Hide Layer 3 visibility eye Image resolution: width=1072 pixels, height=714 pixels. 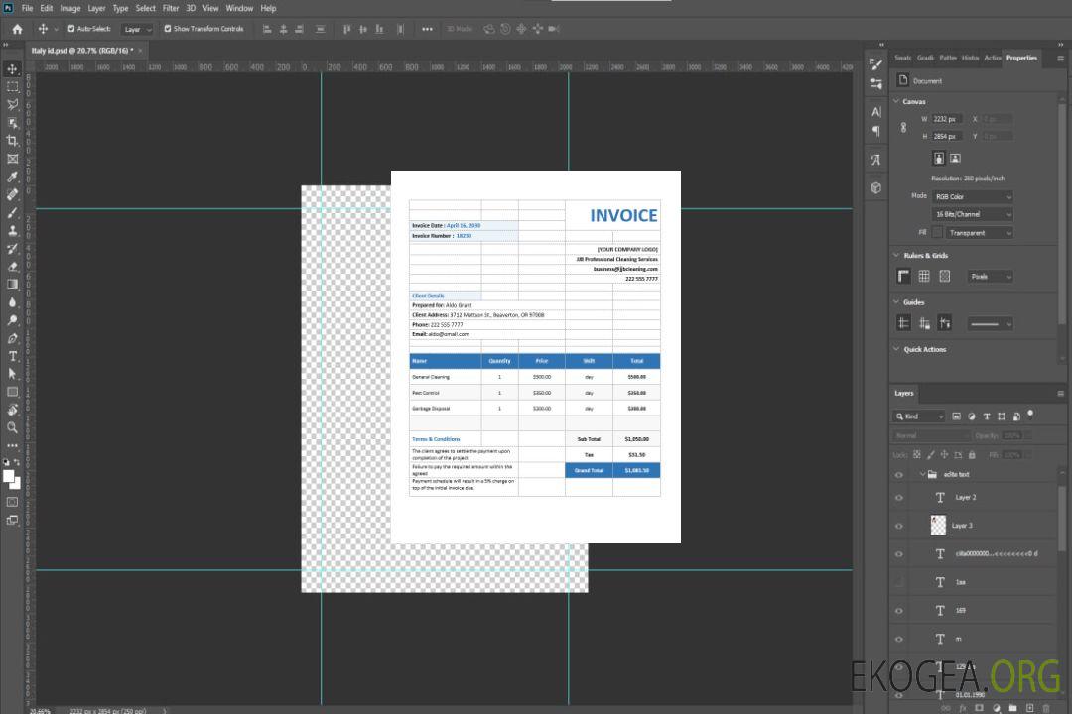click(899, 527)
